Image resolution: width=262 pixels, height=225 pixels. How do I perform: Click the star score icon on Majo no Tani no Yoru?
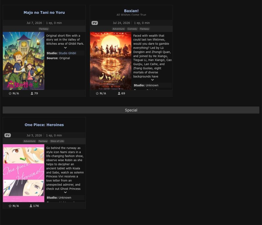10,93
